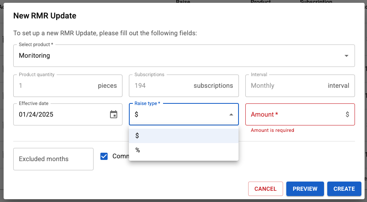Open the calendar picker for Effective date
Image resolution: width=367 pixels, height=202 pixels.
(114, 115)
